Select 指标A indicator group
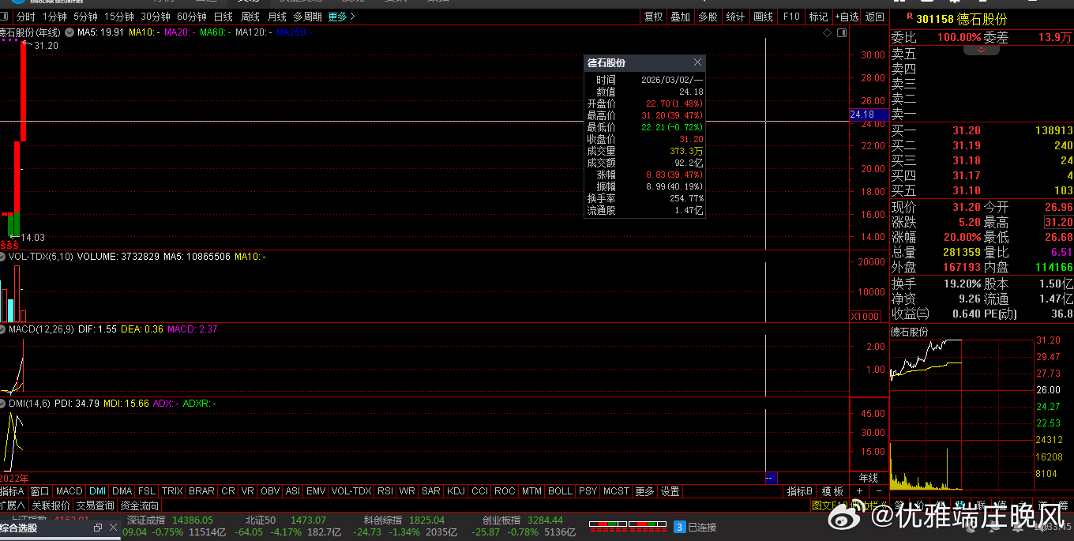1074x541 pixels. (x=13, y=491)
